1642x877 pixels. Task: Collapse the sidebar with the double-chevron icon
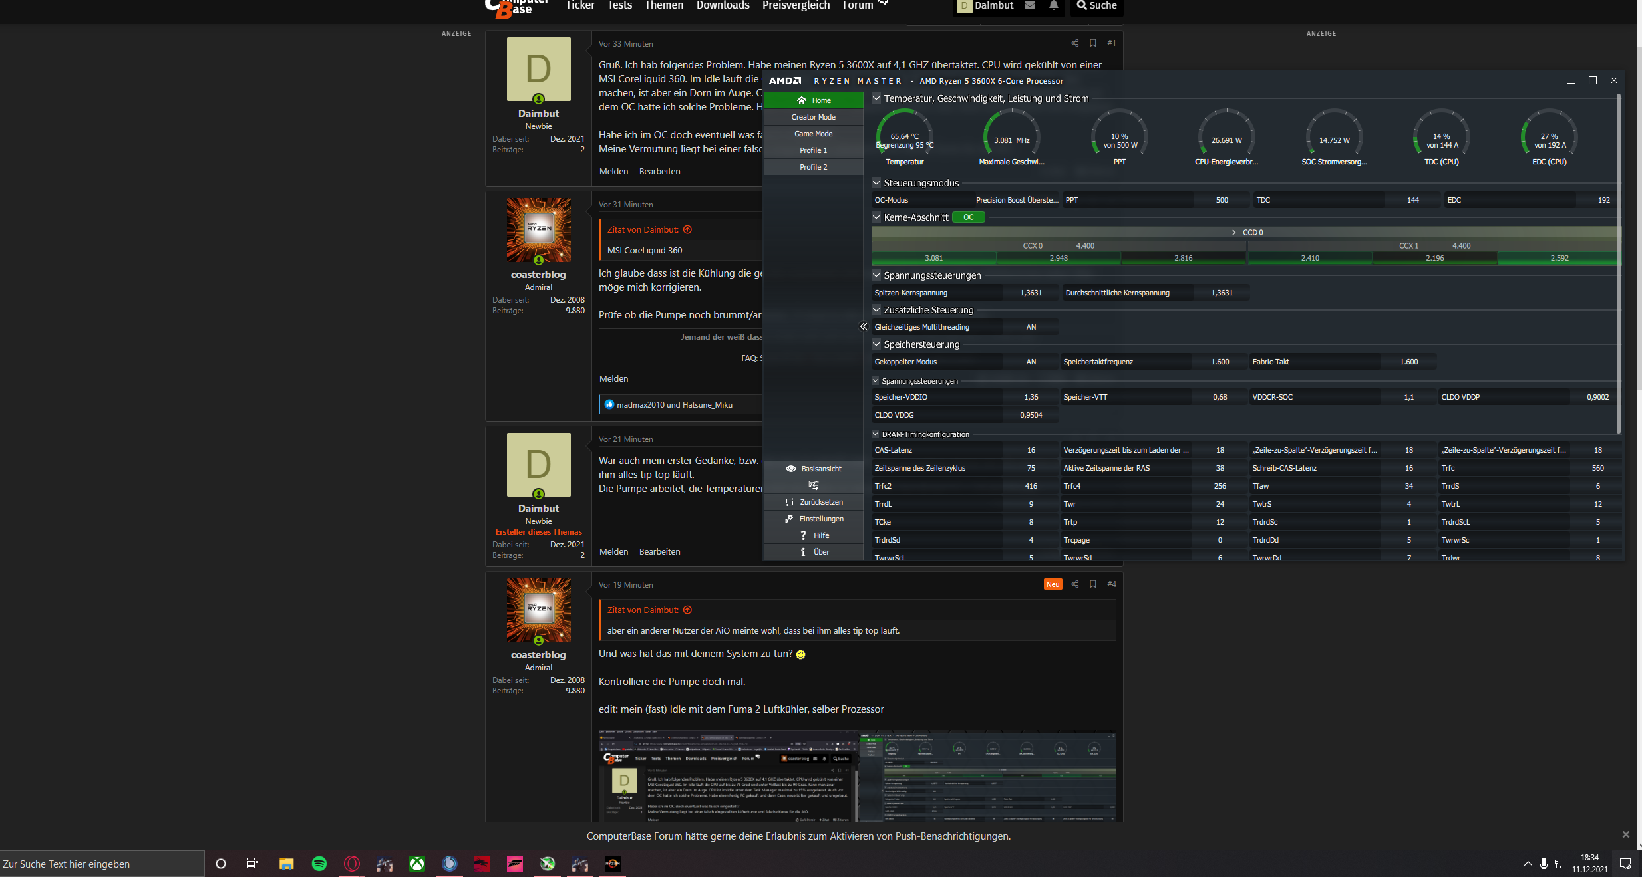tap(863, 326)
